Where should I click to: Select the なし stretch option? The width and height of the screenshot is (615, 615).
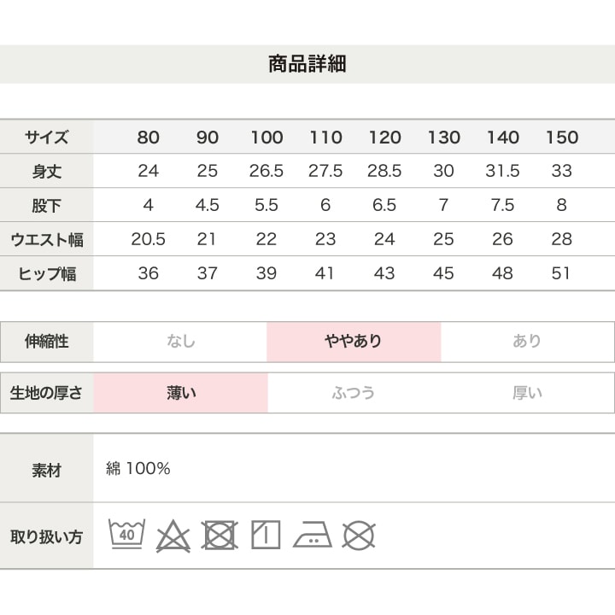(180, 342)
